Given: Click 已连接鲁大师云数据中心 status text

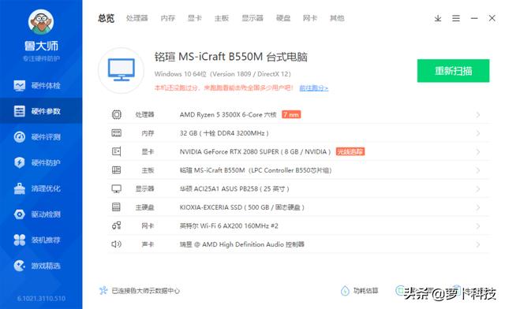Looking at the screenshot, I should [145, 291].
